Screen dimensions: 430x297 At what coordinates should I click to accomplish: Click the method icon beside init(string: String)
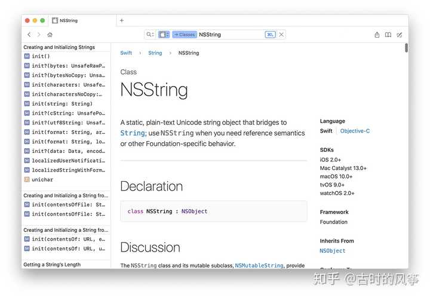pyautogui.click(x=27, y=103)
